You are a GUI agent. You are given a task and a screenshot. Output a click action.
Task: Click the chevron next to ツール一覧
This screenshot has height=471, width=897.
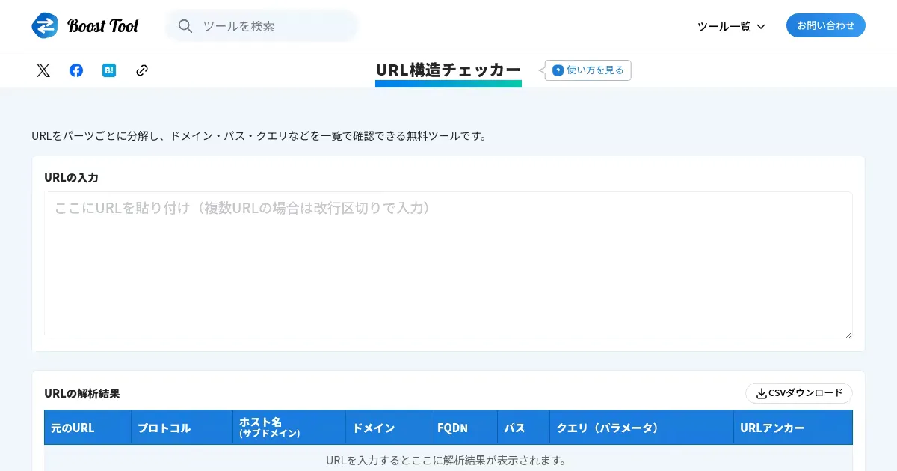(761, 27)
